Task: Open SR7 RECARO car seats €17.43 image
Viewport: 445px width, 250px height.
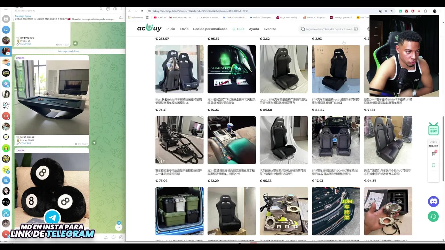Action: pos(336,140)
